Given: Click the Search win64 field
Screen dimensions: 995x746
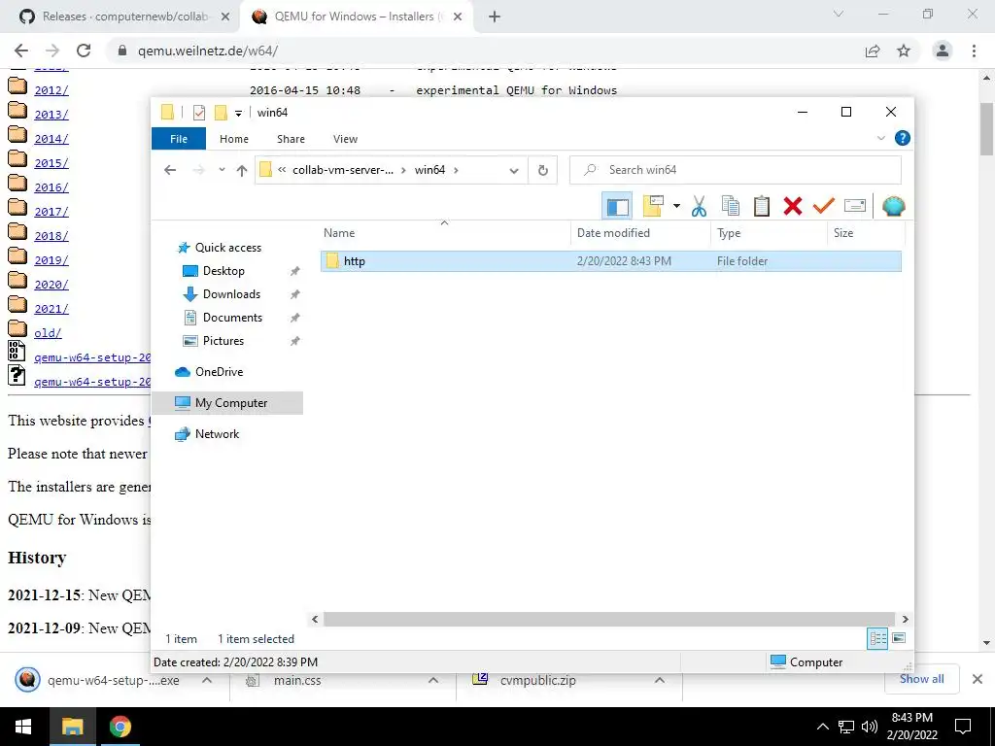Looking at the screenshot, I should (x=736, y=170).
